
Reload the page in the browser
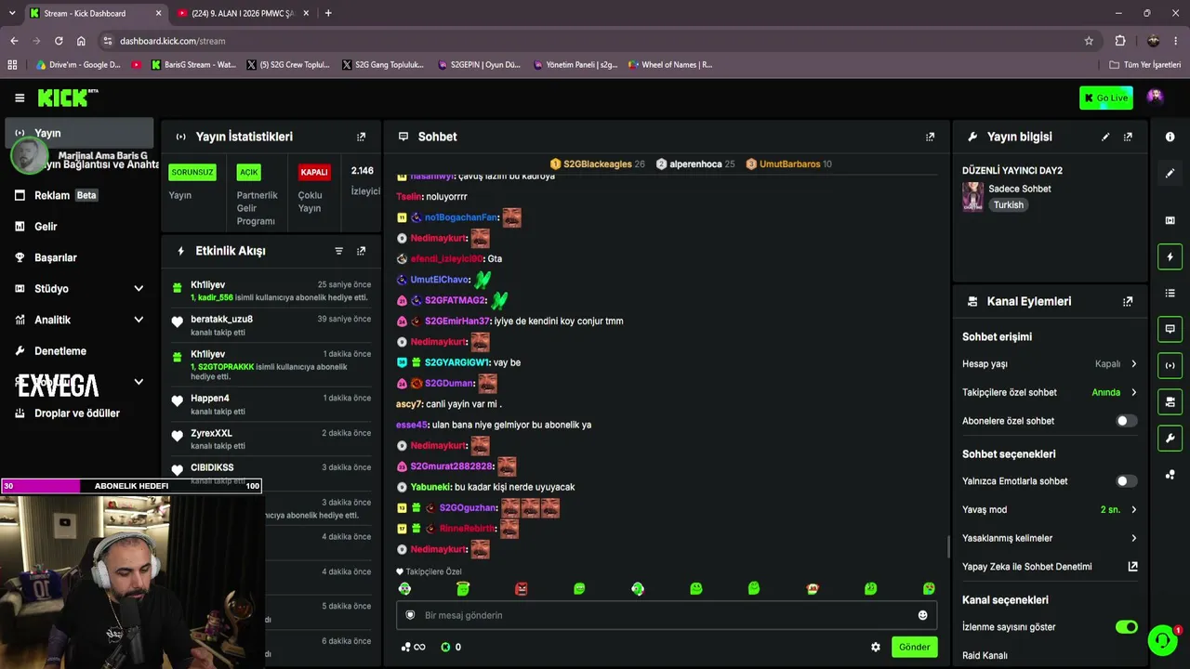59,41
